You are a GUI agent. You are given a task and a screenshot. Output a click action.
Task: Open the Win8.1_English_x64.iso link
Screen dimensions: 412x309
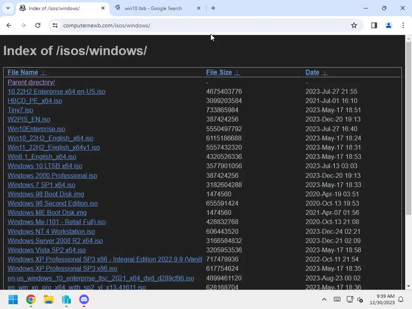[x=42, y=157]
